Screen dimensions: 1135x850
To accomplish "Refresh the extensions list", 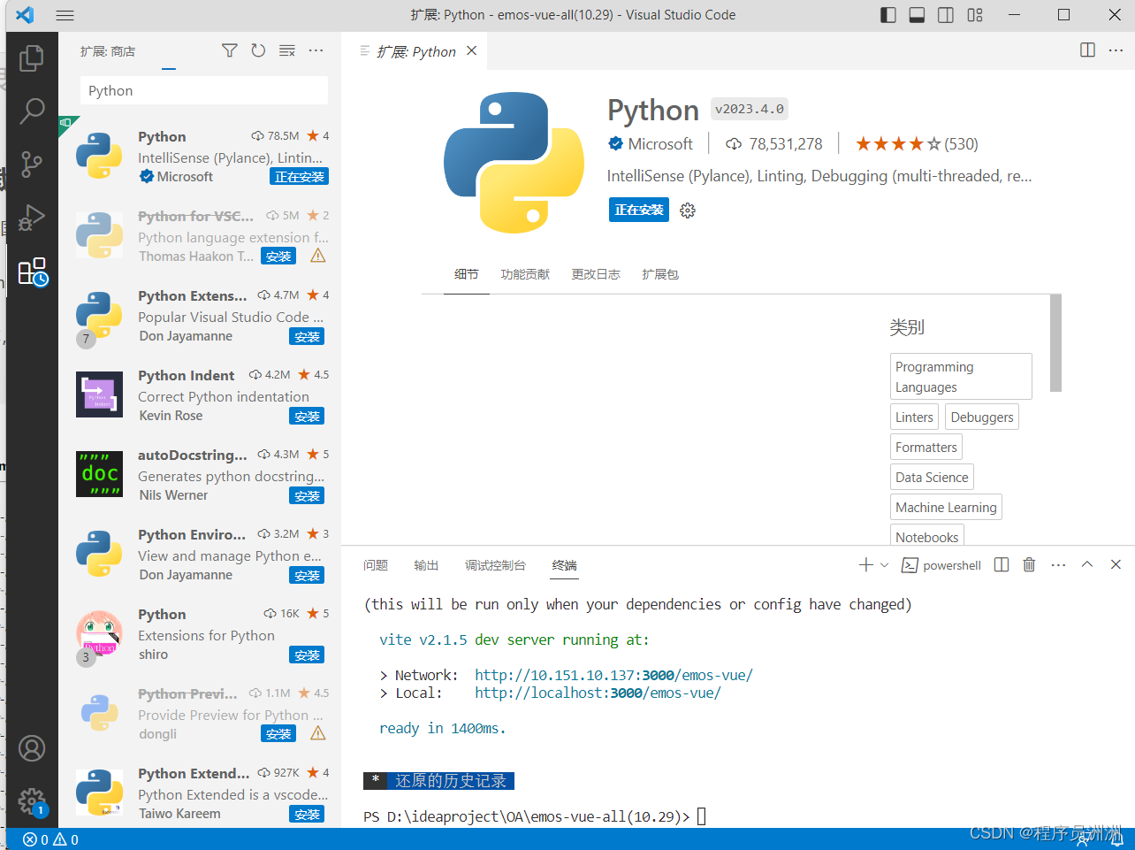I will tap(258, 50).
